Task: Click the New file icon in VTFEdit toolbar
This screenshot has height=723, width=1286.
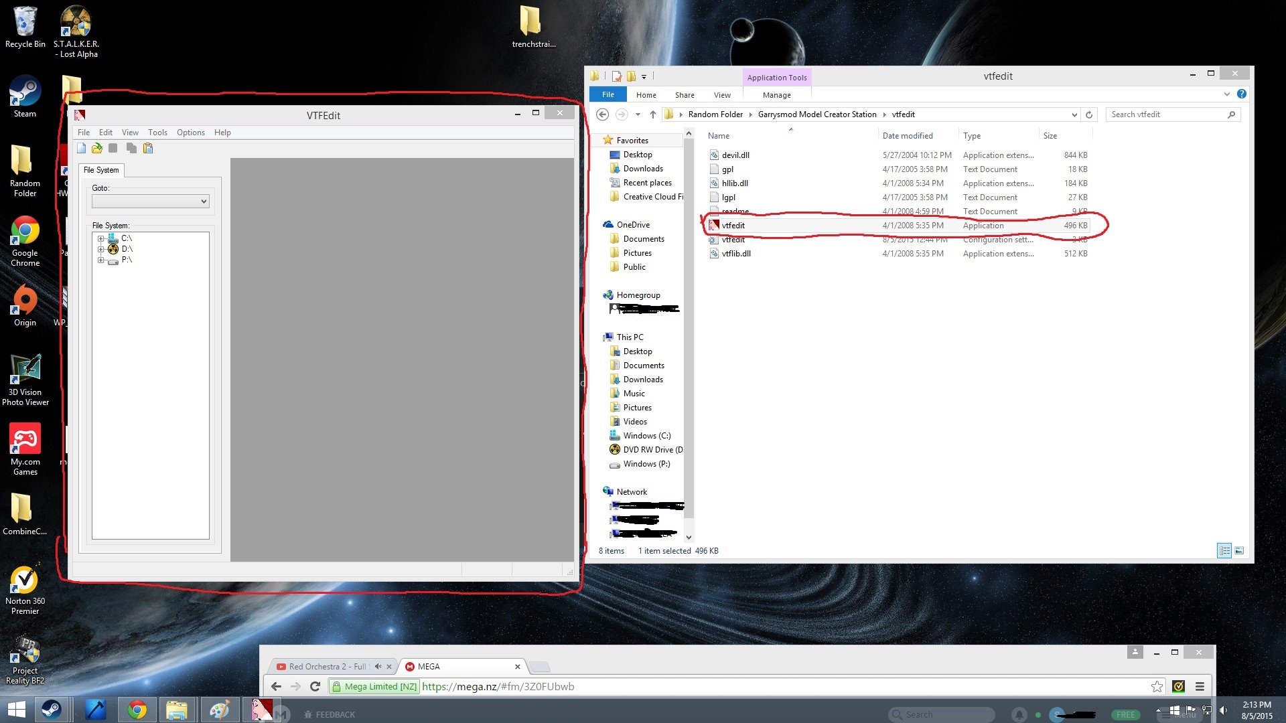Action: (x=82, y=148)
